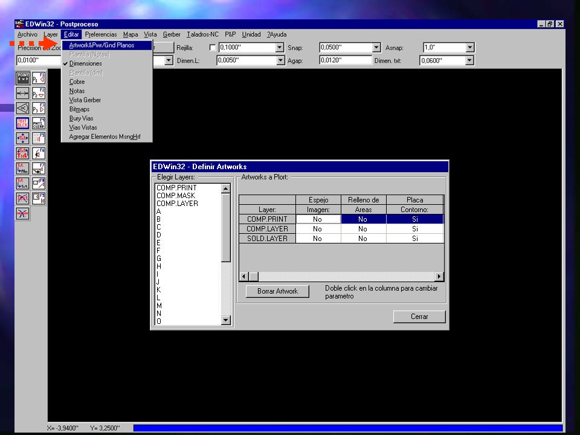580x435 pixels.
Task: Select the SOLD.LAYER row in Artworks table
Action: pyautogui.click(x=267, y=239)
